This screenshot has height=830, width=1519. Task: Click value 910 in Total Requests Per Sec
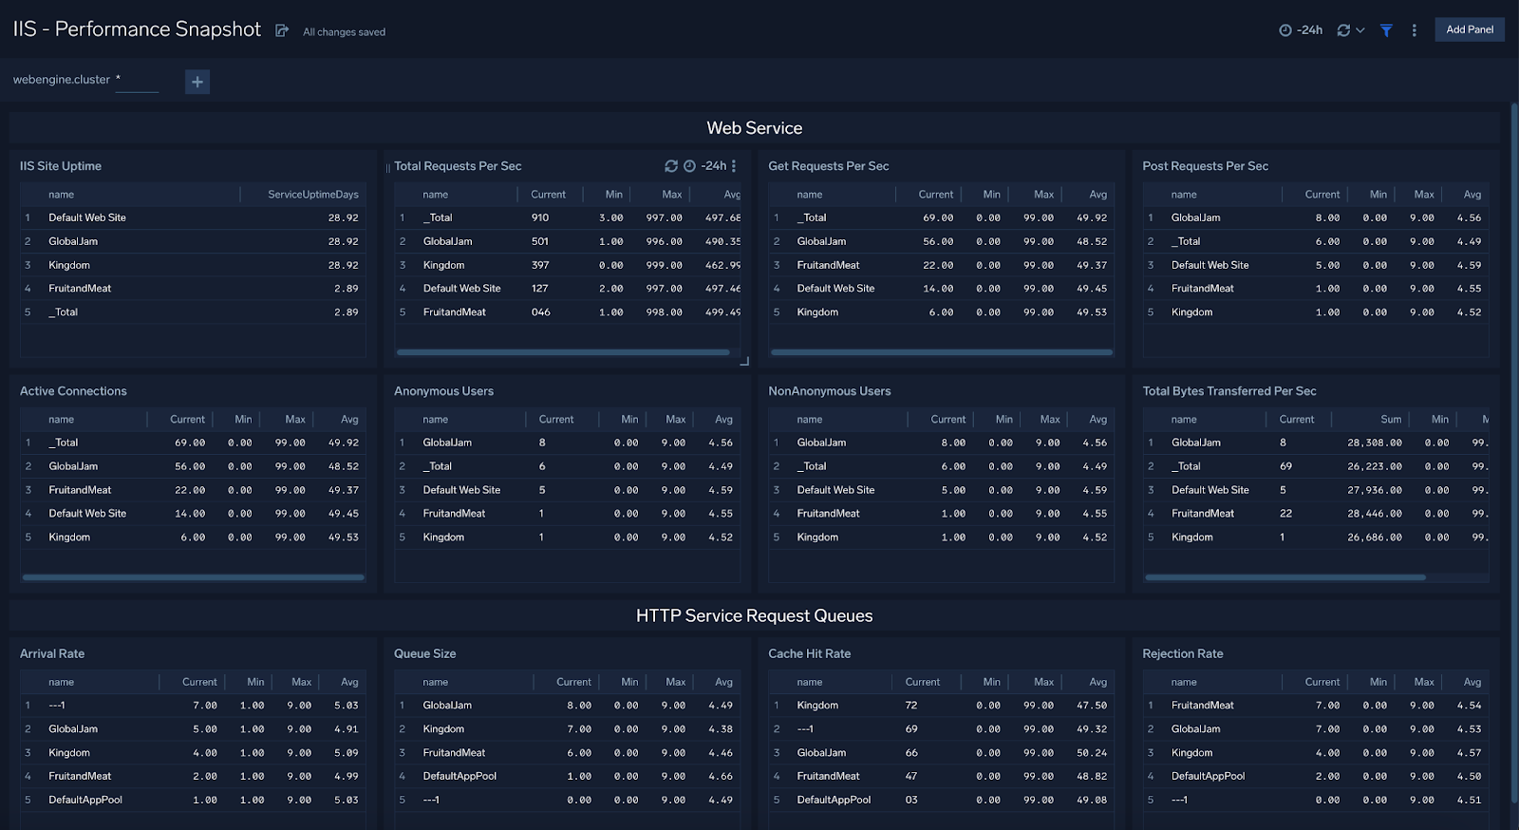540,217
